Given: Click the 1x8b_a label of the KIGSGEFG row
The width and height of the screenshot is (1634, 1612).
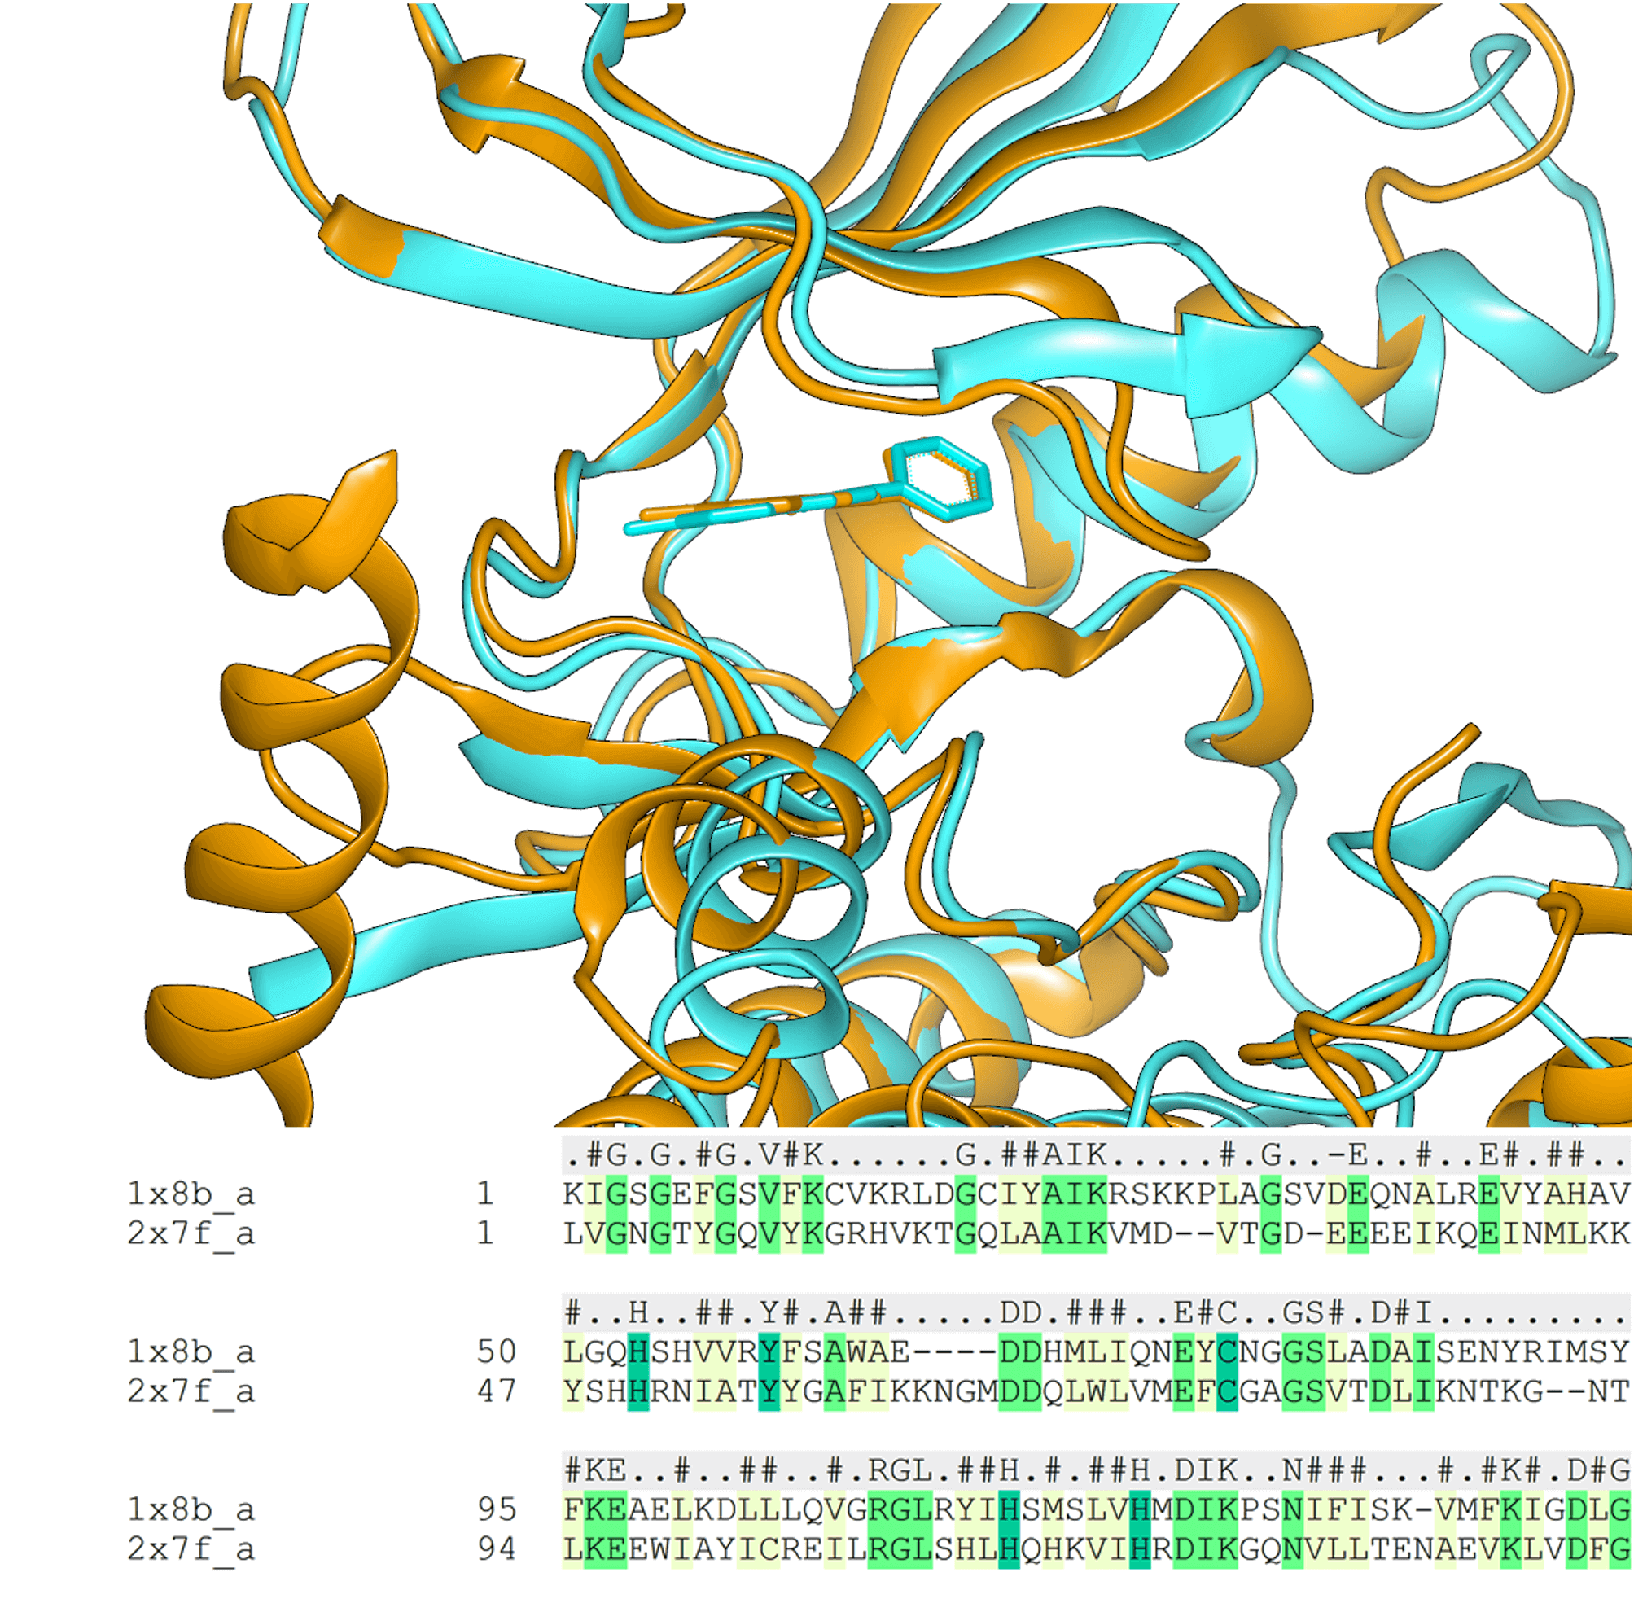Looking at the screenshot, I should pos(191,1194).
